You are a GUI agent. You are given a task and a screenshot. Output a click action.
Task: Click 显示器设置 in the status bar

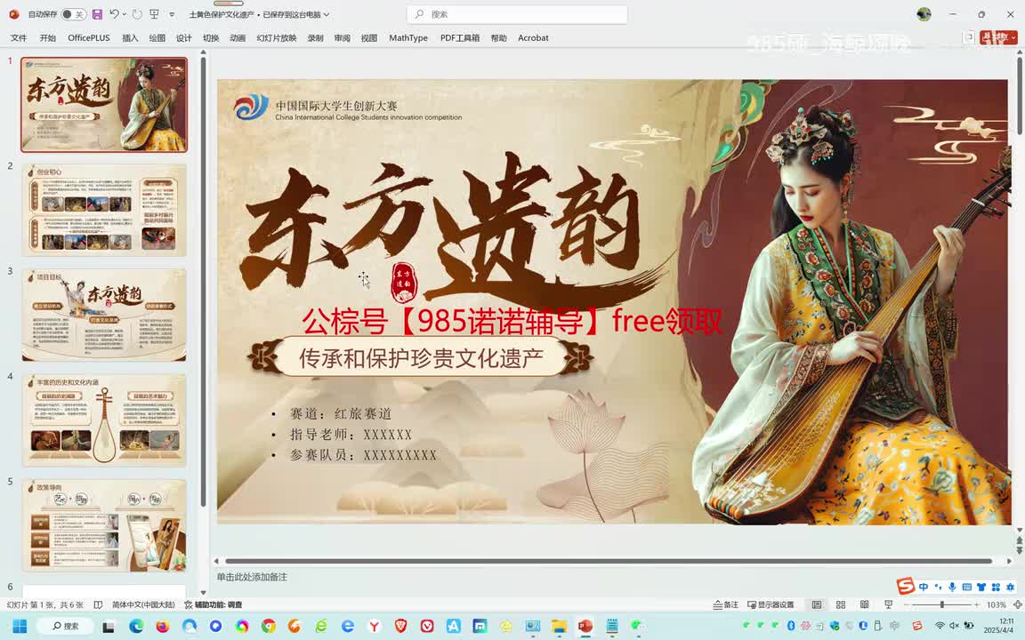(x=771, y=604)
